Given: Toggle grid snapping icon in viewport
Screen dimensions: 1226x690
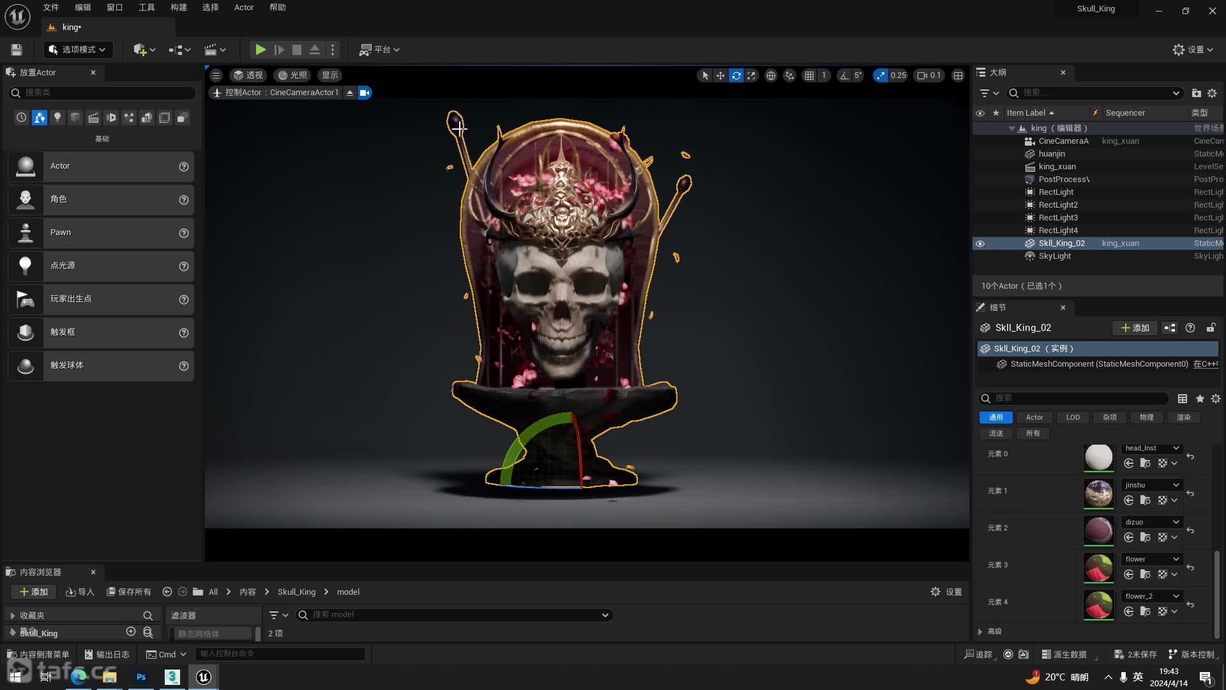Looking at the screenshot, I should [809, 75].
